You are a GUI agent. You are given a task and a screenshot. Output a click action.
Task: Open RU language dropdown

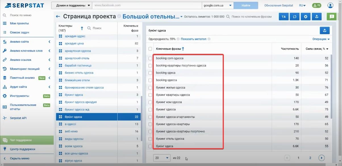(302, 5)
